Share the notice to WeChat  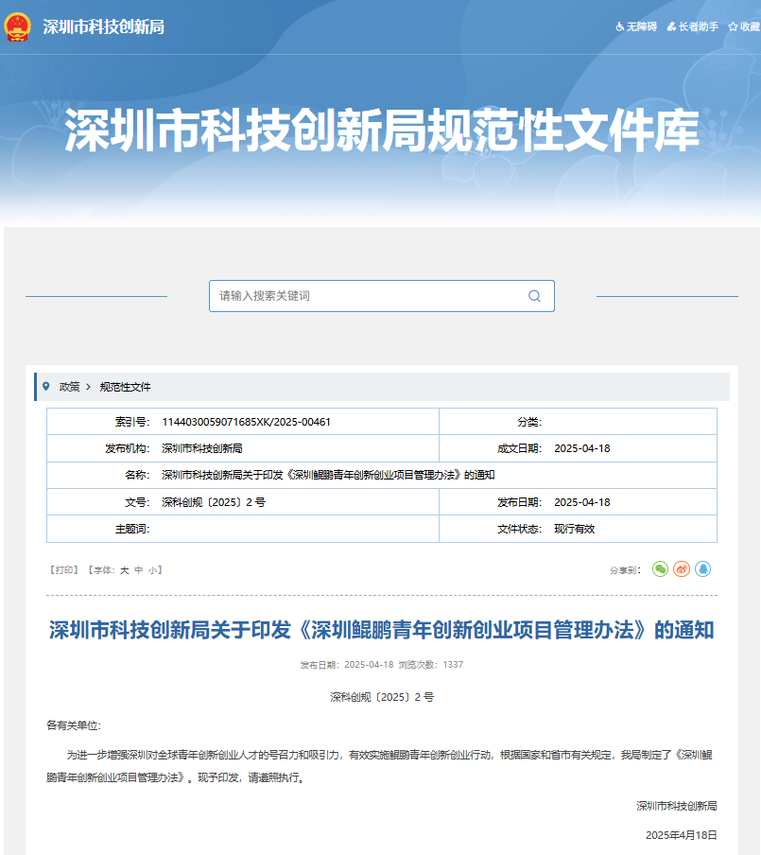[x=660, y=569]
